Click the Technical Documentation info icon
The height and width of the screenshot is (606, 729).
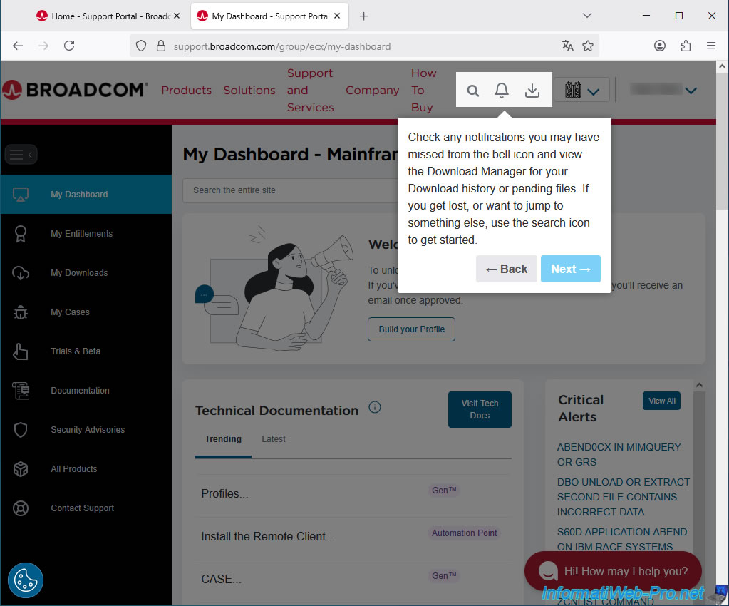[x=375, y=407]
